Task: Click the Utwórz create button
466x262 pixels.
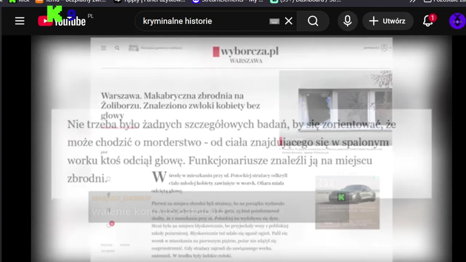Action: tap(387, 21)
